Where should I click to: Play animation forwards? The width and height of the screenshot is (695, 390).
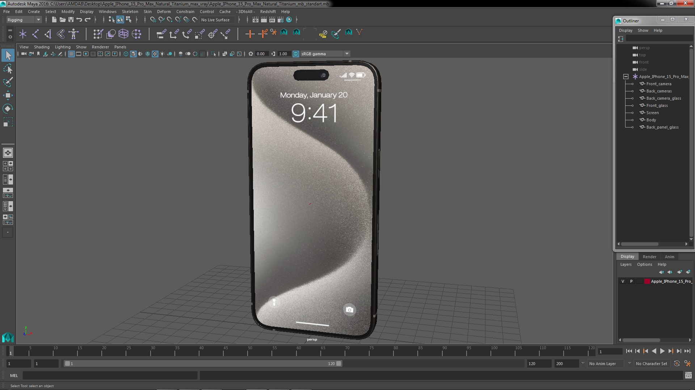[662, 351]
